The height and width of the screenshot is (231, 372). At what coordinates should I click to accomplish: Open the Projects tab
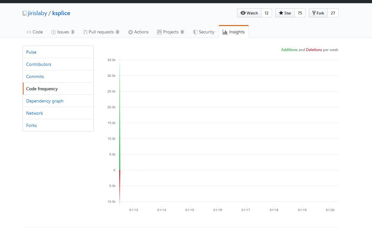click(171, 32)
